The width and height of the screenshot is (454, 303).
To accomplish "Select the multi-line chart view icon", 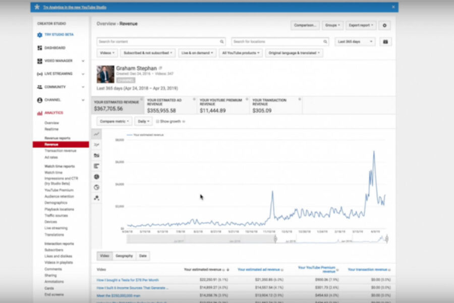I will point(96,145).
